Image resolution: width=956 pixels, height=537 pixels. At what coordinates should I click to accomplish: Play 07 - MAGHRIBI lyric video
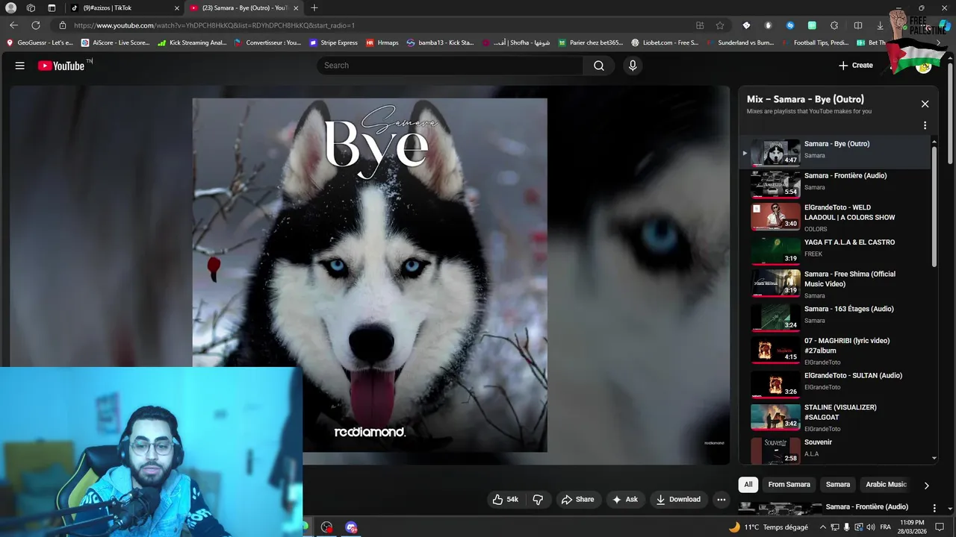[835, 350]
